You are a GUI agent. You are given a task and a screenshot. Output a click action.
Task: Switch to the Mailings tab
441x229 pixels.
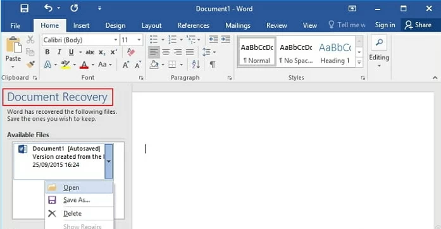[x=238, y=25]
